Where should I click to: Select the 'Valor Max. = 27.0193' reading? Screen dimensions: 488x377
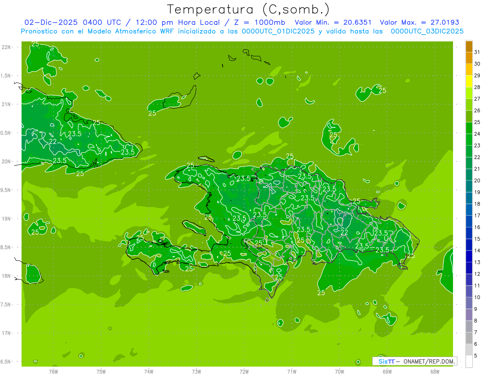(x=420, y=22)
